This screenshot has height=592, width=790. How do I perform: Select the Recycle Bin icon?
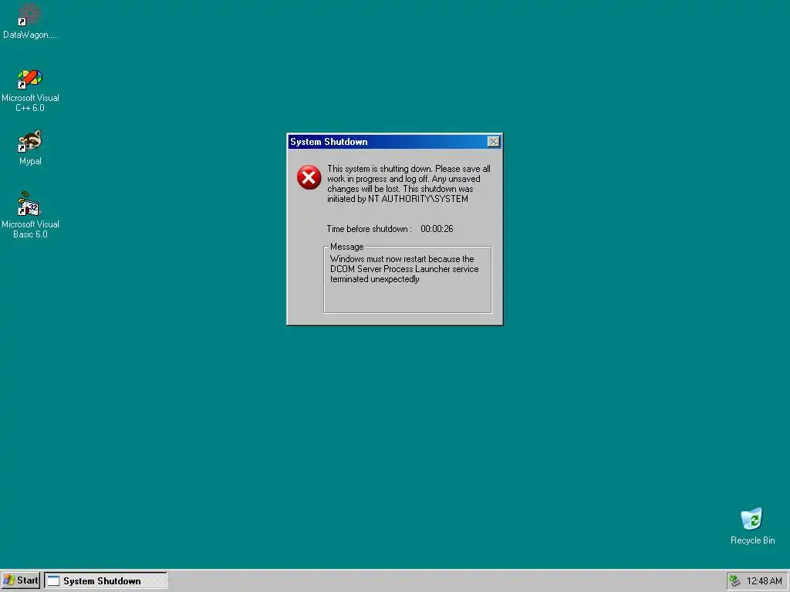(751, 519)
